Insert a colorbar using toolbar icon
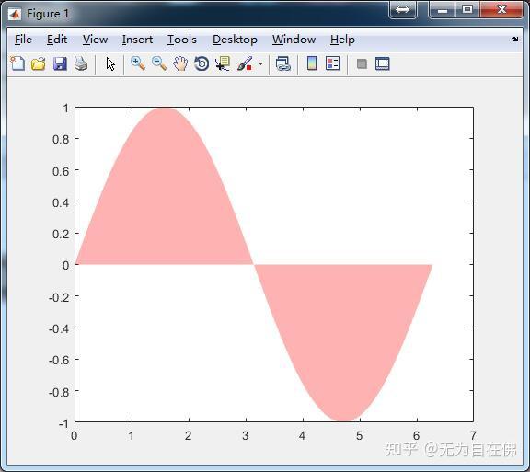 pos(312,63)
